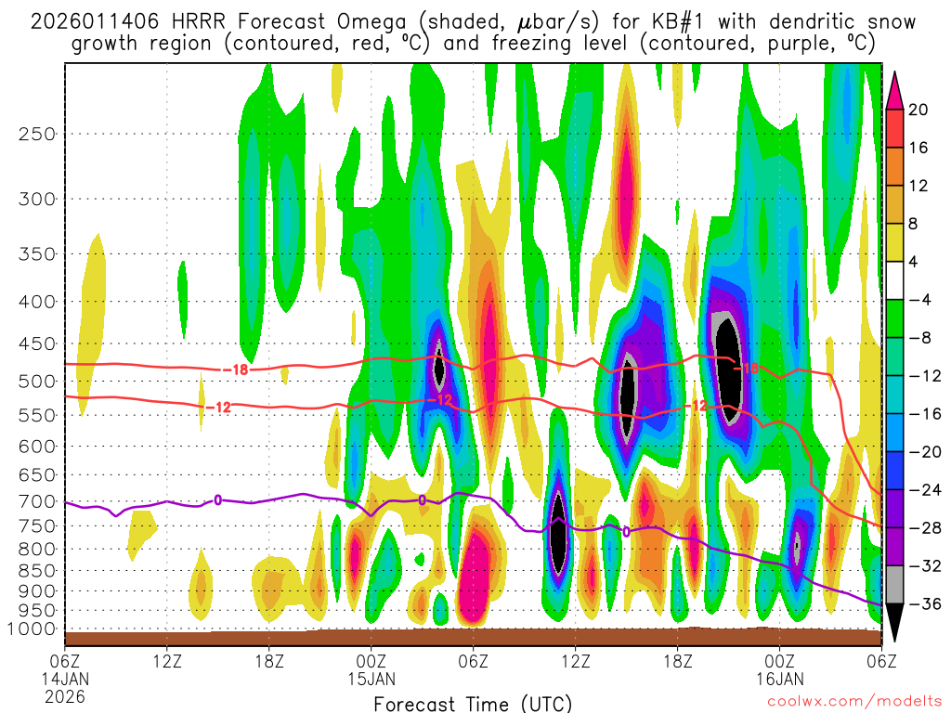Click the colorbar value -8
The width and height of the screenshot is (951, 713).
919,338
